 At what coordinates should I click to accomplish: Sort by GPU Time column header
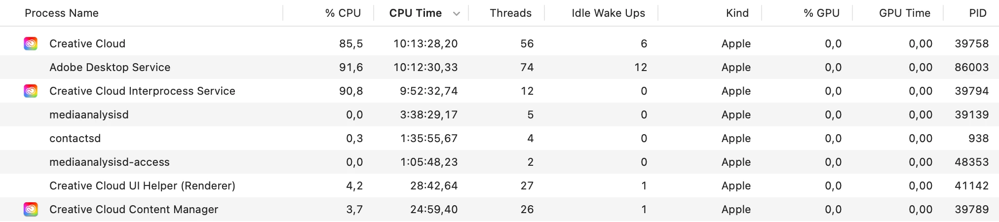pos(904,13)
